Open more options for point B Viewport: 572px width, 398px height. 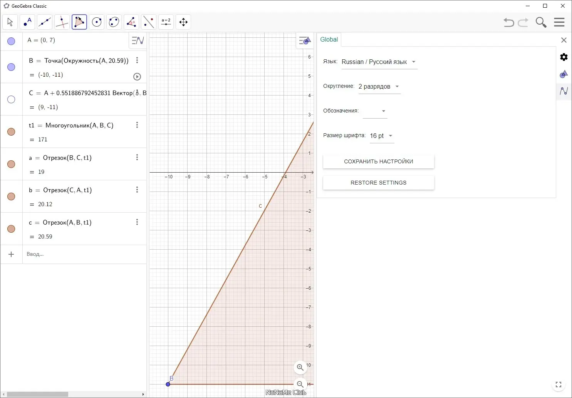pos(137,60)
